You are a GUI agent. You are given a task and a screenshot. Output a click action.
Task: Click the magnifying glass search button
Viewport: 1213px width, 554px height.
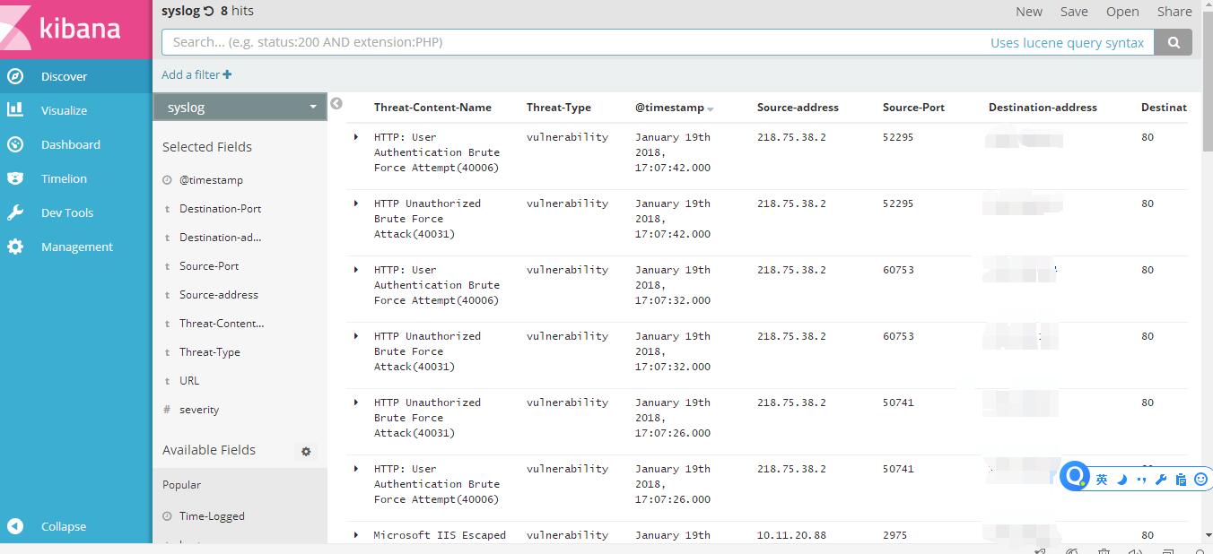tap(1174, 42)
